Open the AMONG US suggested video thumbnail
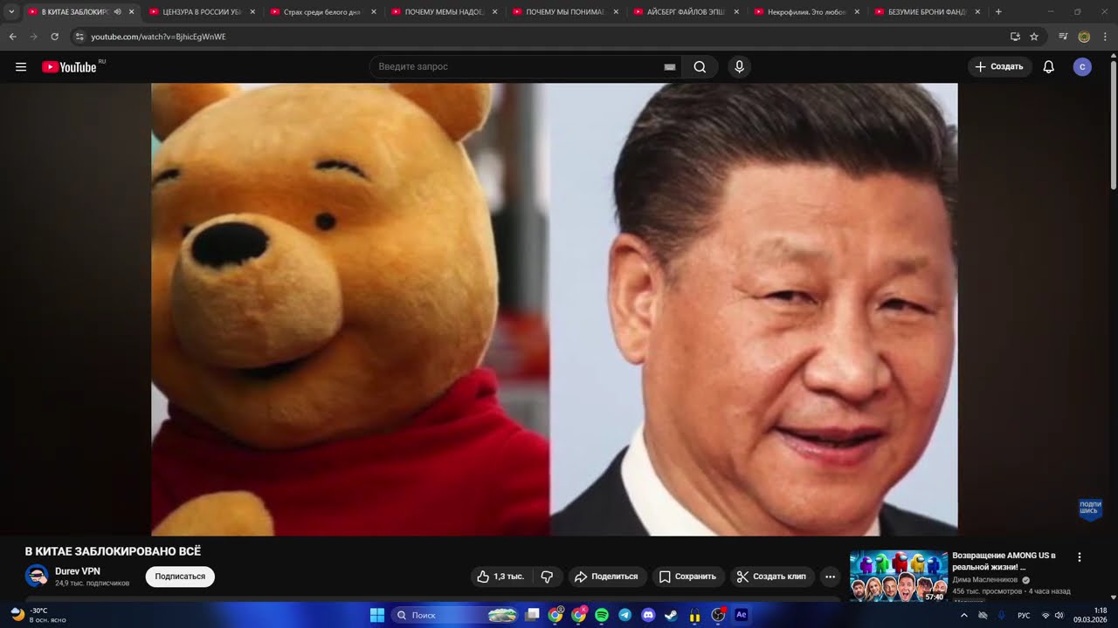The height and width of the screenshot is (628, 1118). point(899,576)
